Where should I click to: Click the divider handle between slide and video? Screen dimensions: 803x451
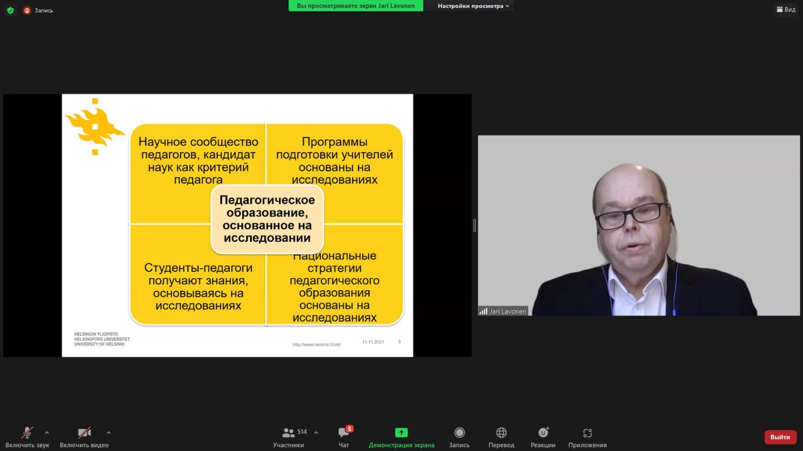474,225
